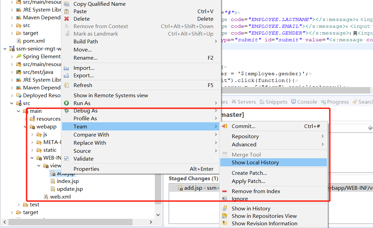Screen dimensions: 373x228
Task: Click the Refresh icon in context menu
Action: pos(67,85)
